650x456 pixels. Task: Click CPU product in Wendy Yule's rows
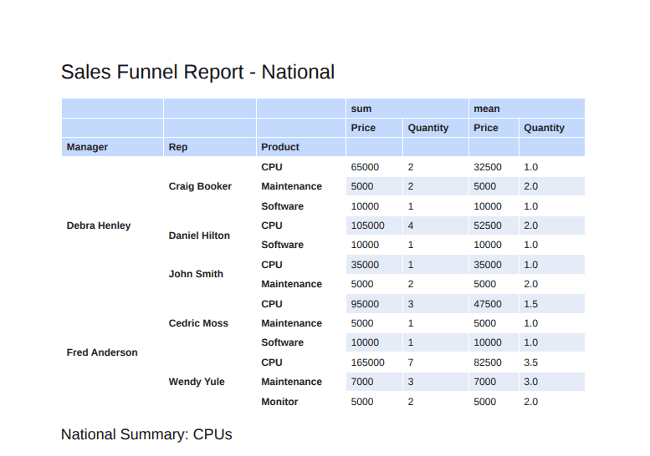point(272,362)
